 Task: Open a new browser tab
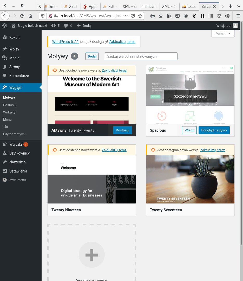[231, 7]
